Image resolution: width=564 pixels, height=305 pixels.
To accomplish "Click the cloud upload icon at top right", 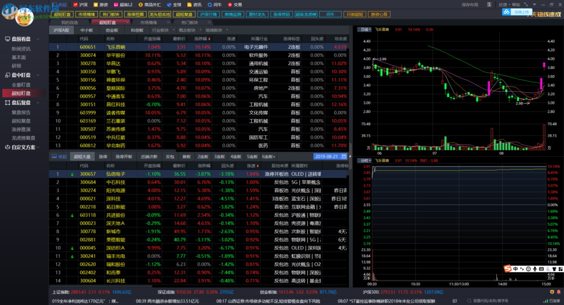I will point(507,12).
